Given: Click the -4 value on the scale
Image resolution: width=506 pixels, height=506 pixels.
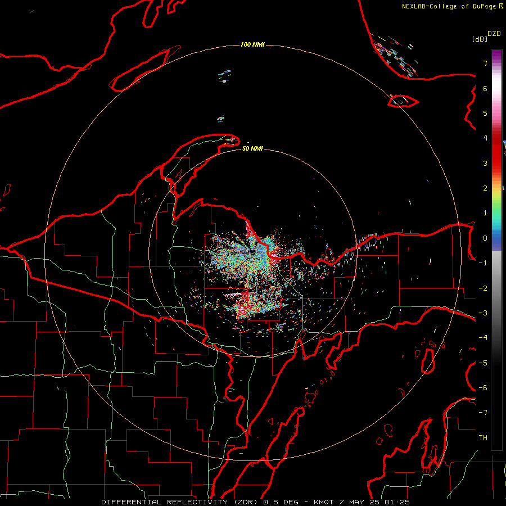Looking at the screenshot, I should click(x=483, y=338).
